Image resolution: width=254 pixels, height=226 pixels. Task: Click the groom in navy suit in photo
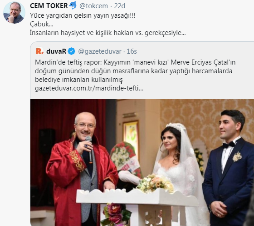pos(229,167)
